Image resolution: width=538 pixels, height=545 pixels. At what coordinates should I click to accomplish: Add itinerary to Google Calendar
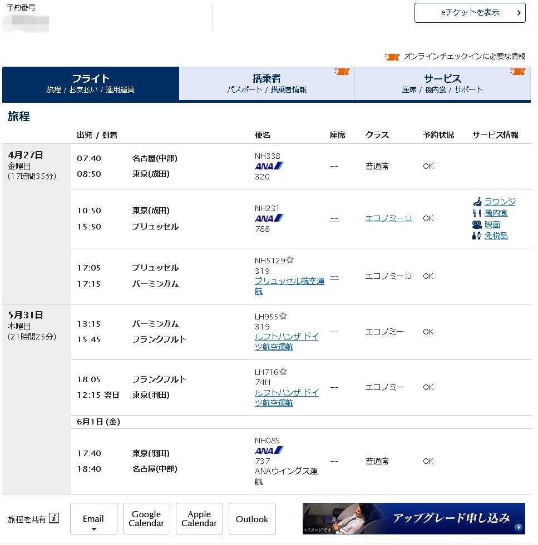(146, 518)
